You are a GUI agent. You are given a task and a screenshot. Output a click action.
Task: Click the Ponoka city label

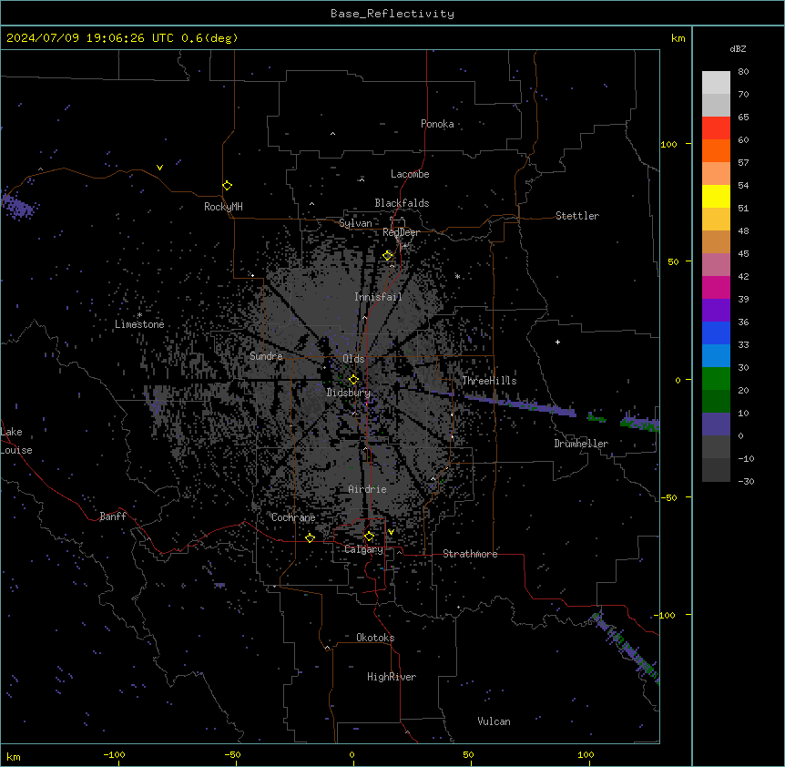click(x=437, y=124)
